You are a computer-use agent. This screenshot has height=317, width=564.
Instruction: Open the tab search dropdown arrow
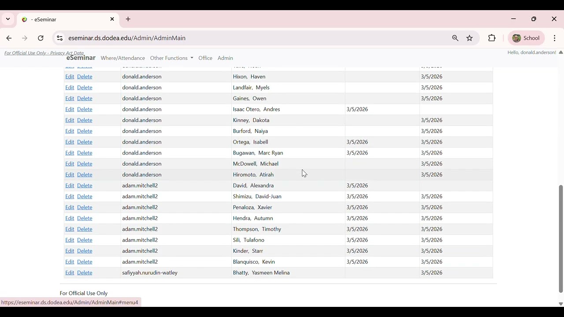click(8, 19)
